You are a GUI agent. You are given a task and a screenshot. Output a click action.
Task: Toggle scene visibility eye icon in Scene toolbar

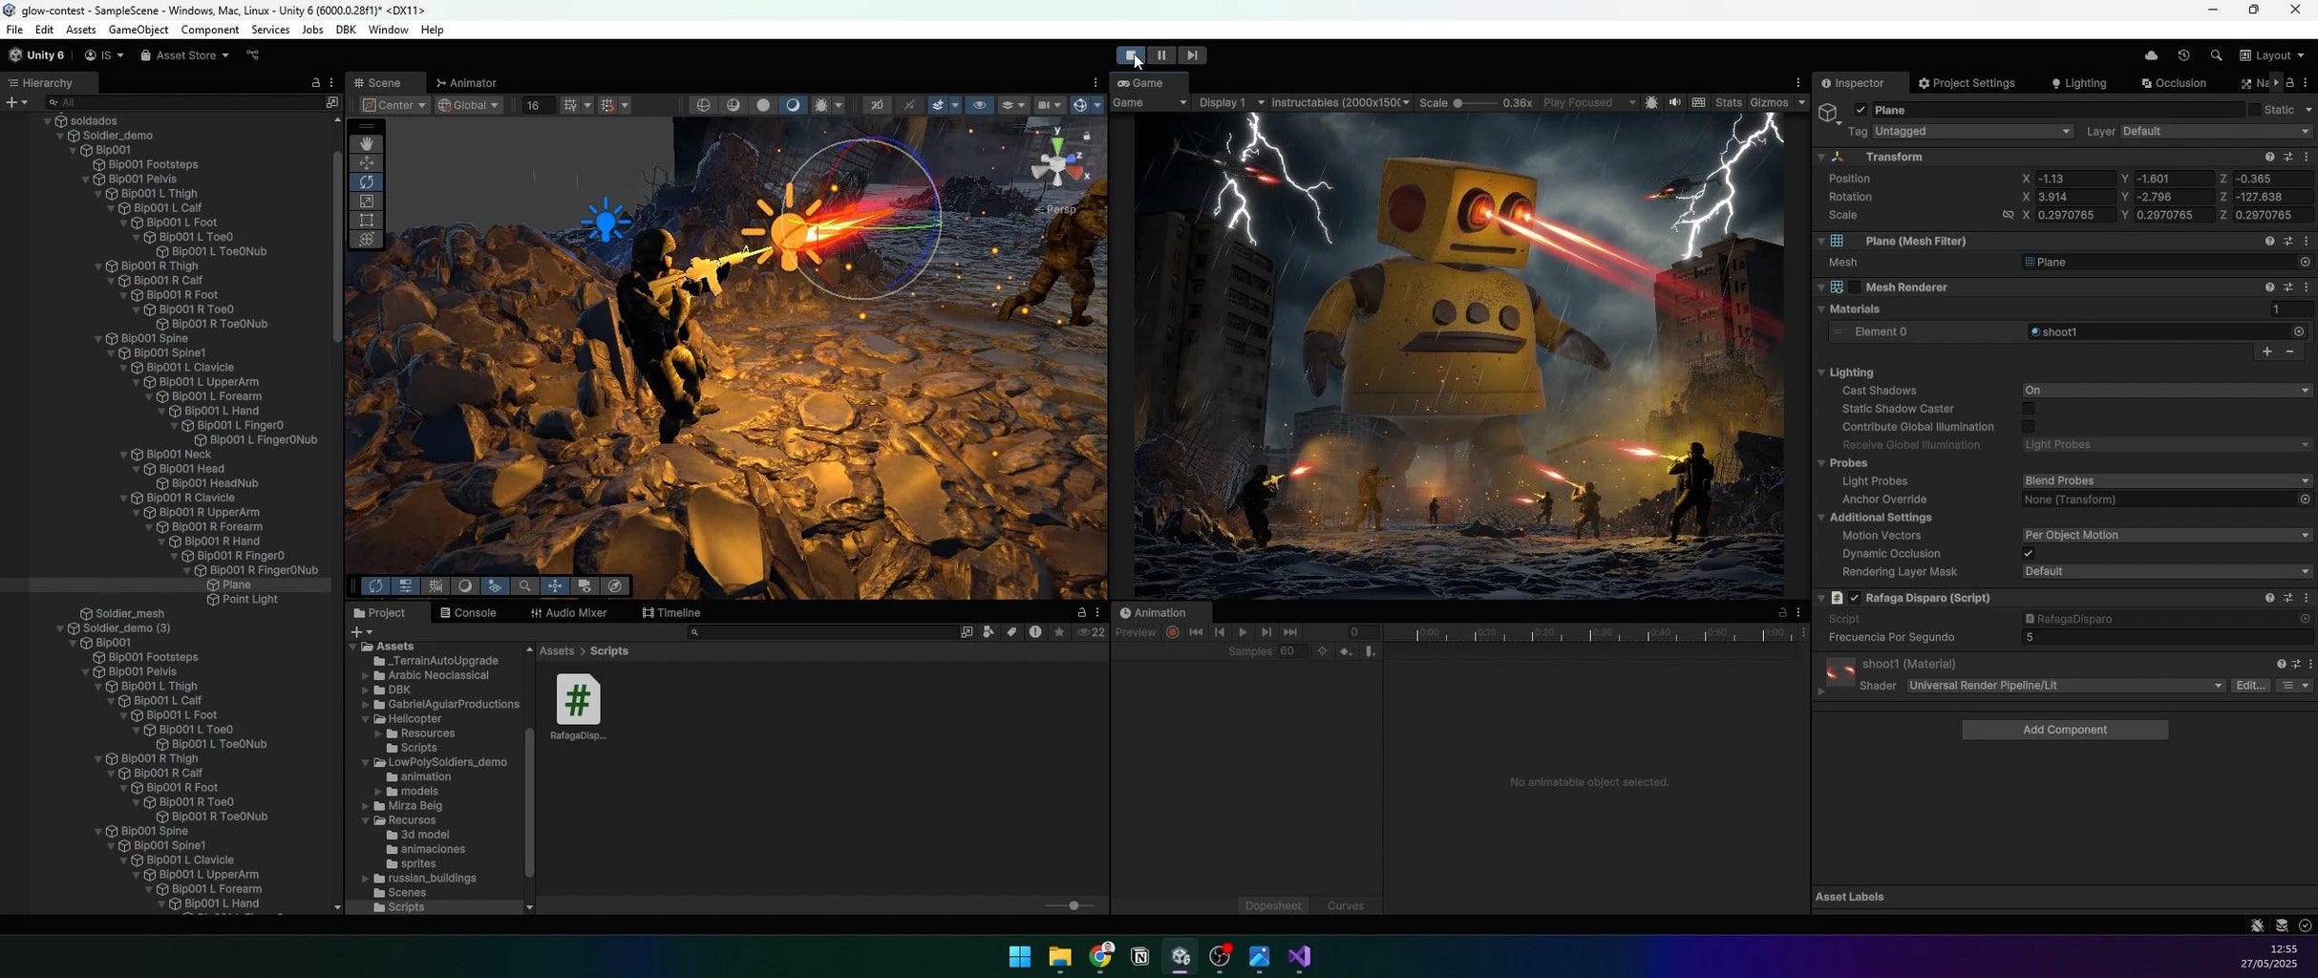[979, 105]
